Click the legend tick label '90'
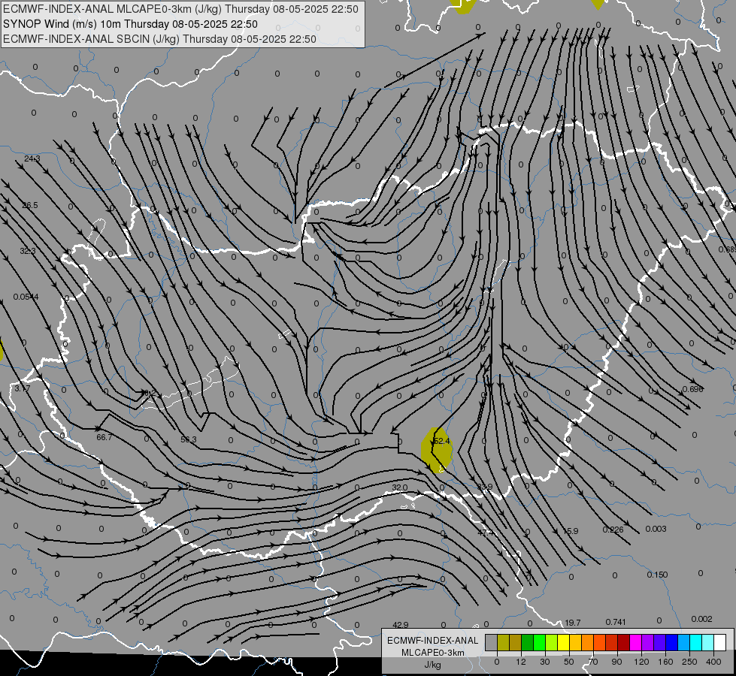The width and height of the screenshot is (736, 676). pos(616,662)
